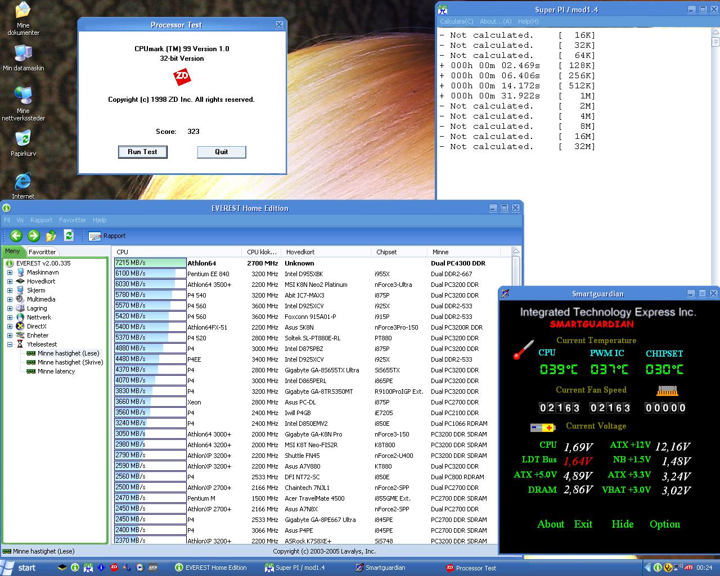Refresh the EVEREST page with refresh icon
This screenshot has height=576, width=720.
pos(69,236)
